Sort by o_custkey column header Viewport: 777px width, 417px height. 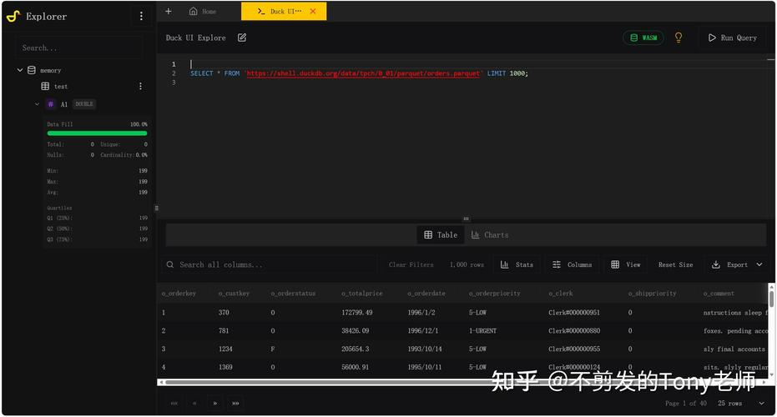point(234,294)
